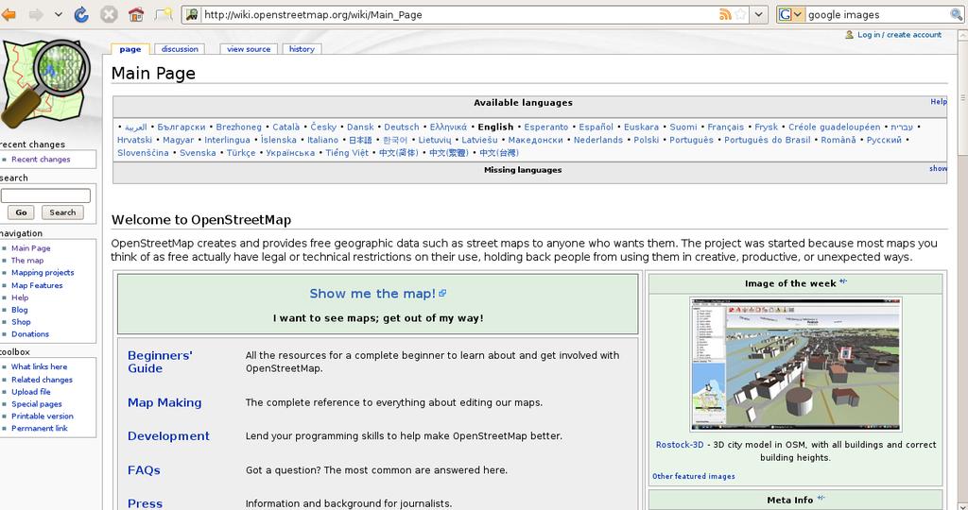
Task: Switch language to Svenska
Action: tap(198, 153)
